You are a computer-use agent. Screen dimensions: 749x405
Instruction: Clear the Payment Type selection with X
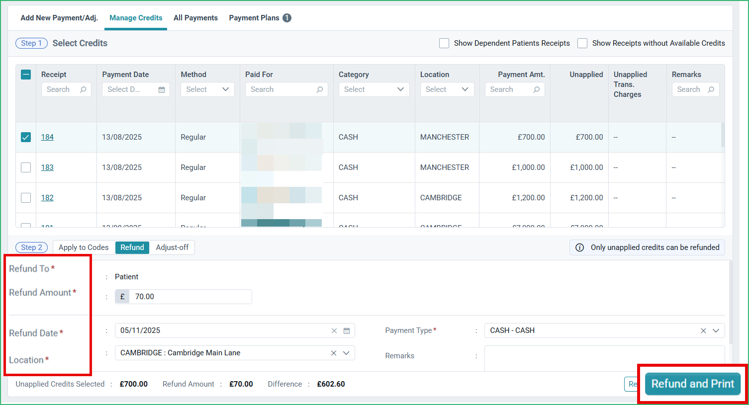703,331
